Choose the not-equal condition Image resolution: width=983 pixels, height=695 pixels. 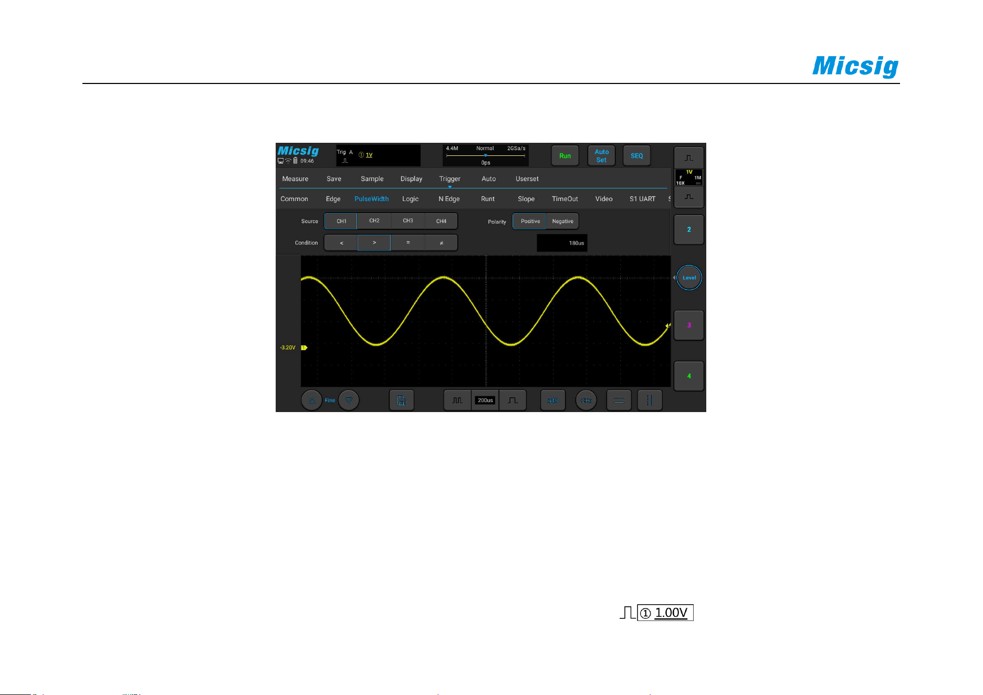pos(441,243)
